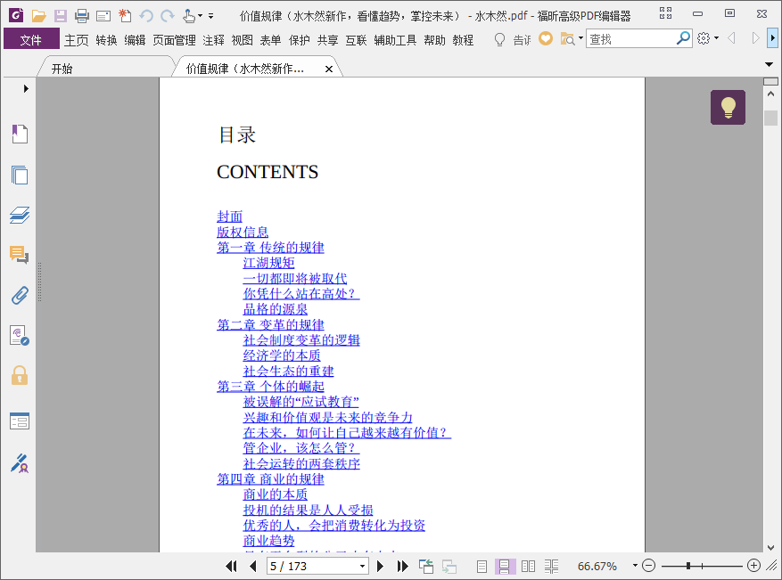
Task: Open the sign and certify panel
Action: [x=20, y=463]
